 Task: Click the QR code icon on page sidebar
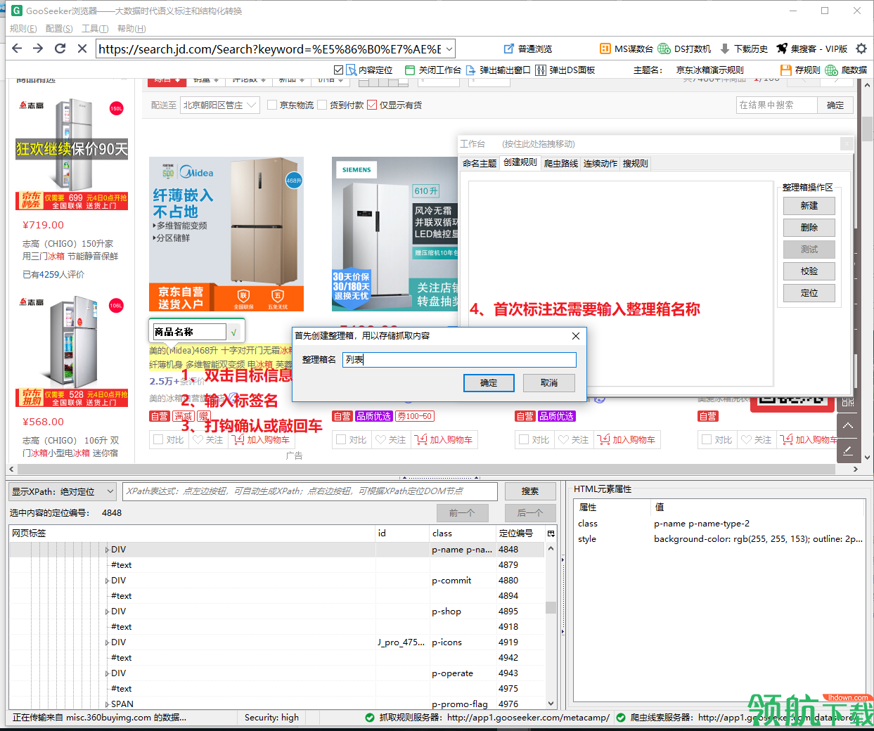(x=848, y=401)
